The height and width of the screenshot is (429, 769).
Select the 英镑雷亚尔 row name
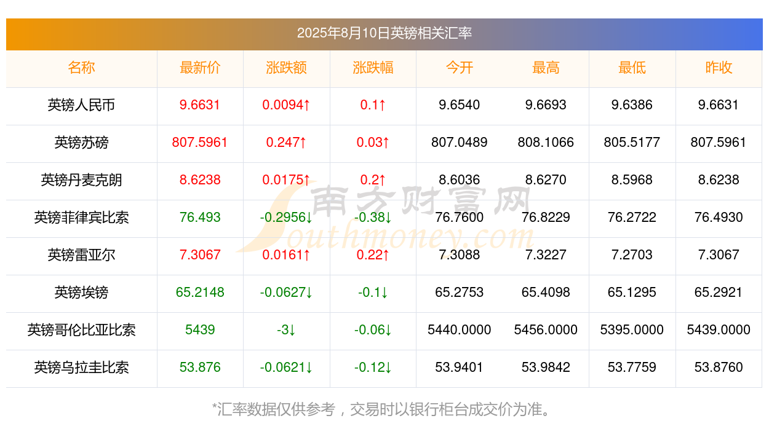(81, 255)
